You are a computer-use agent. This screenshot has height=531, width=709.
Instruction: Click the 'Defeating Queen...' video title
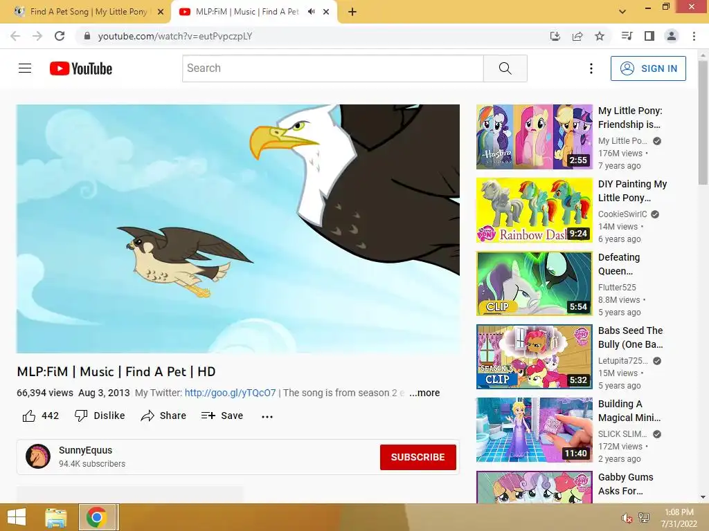click(x=618, y=263)
